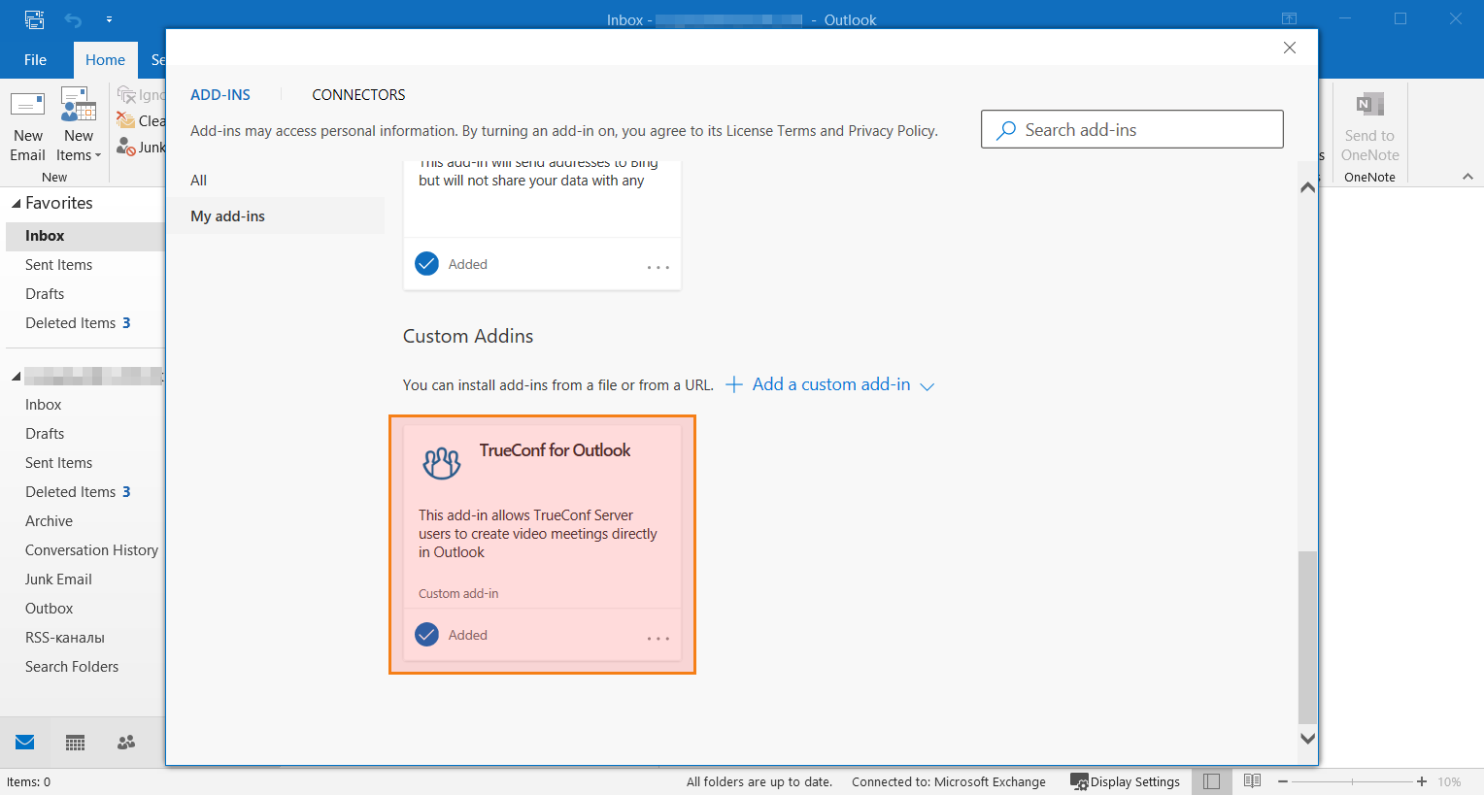Open the Calendar view icon

pos(75,743)
